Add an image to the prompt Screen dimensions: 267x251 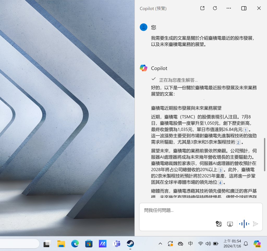pyautogui.click(x=219, y=224)
